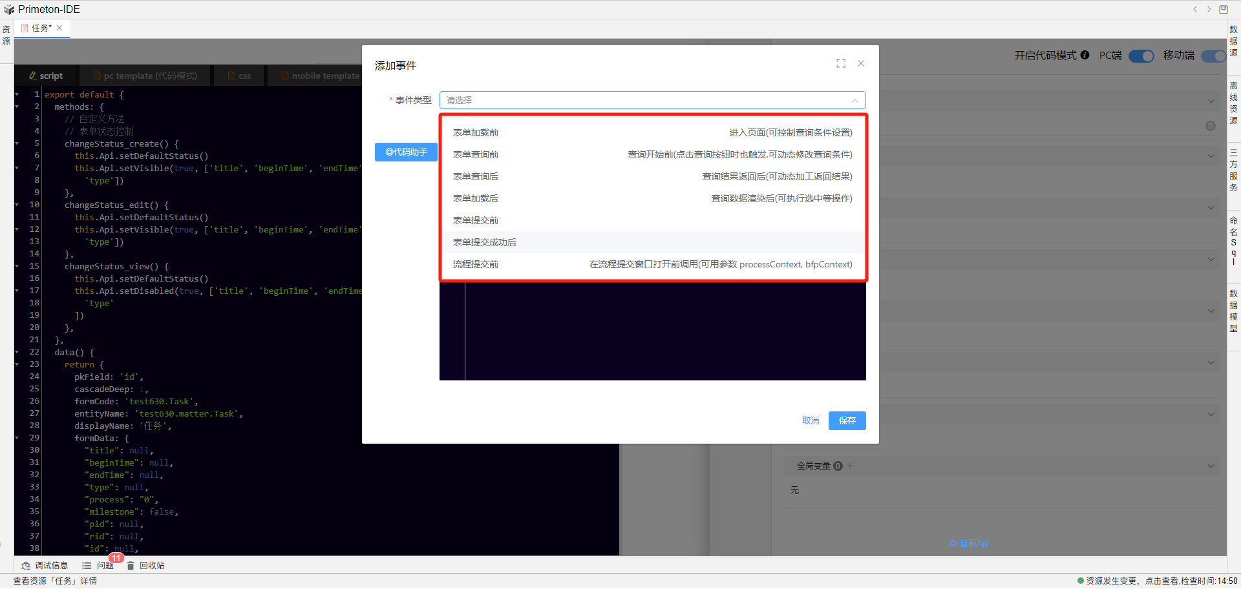
Task: Select the 表单加载前 event option
Action: point(653,132)
